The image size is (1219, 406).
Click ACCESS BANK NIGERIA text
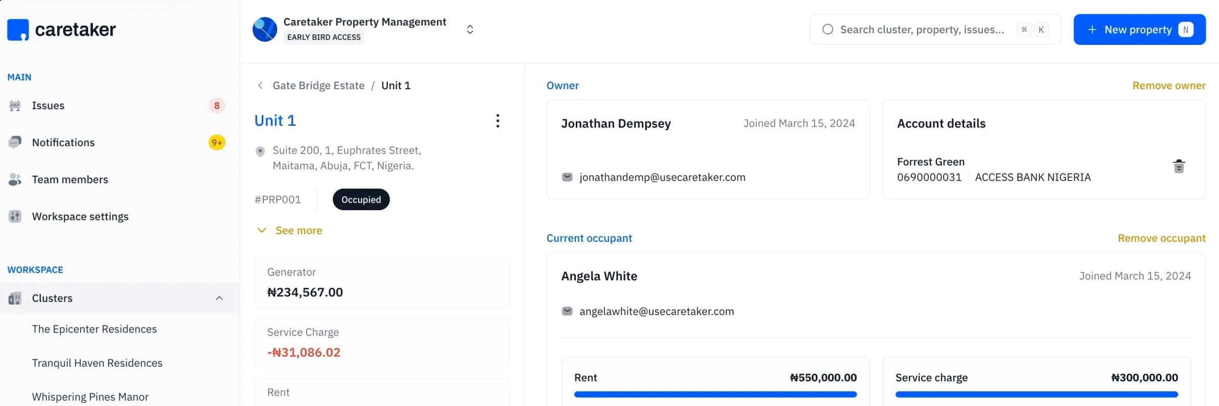[x=1033, y=177]
